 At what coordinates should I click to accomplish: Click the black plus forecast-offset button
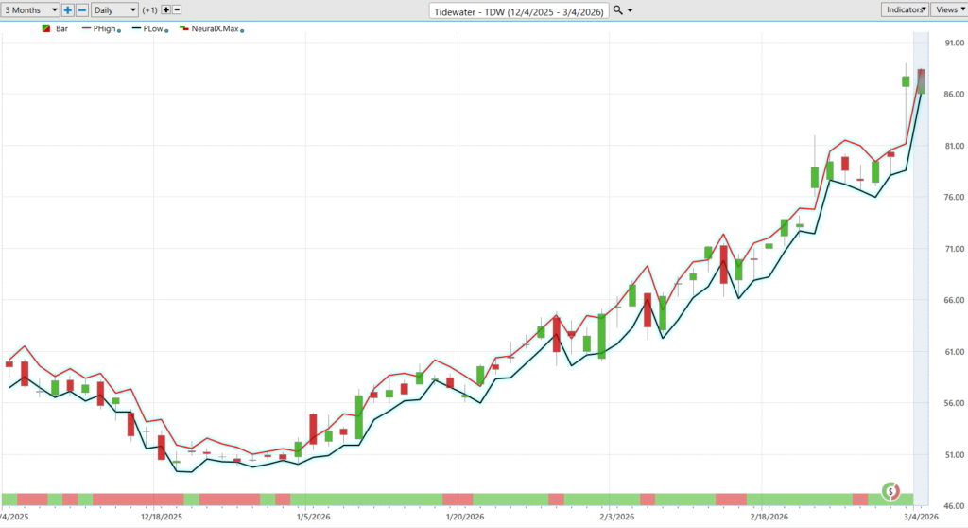(166, 9)
